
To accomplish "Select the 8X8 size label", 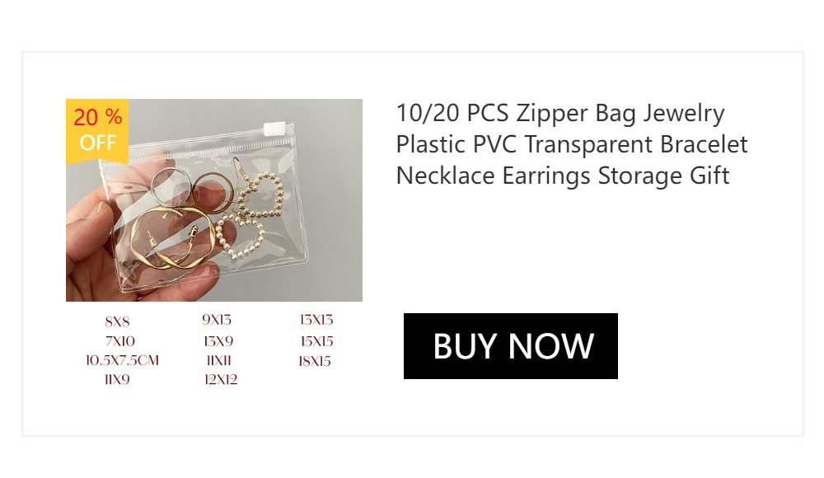I will pos(117,321).
